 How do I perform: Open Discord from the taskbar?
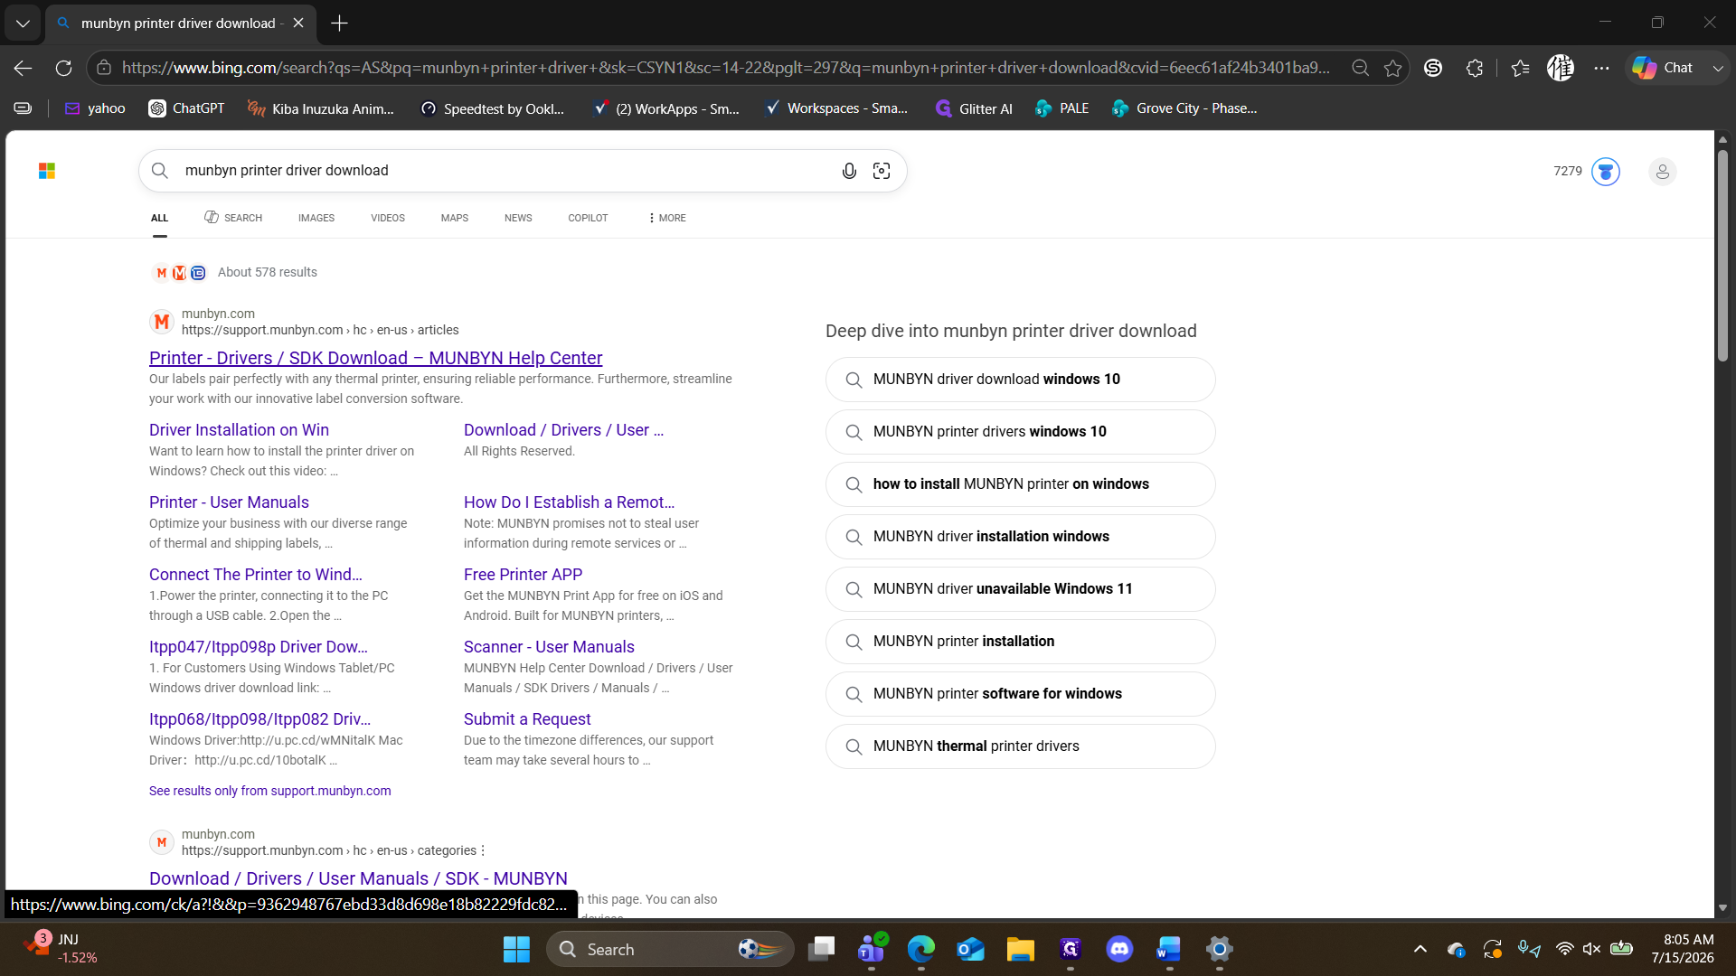click(x=1119, y=949)
